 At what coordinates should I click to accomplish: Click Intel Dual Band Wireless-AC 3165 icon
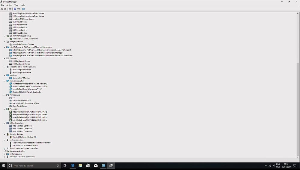[10, 89]
